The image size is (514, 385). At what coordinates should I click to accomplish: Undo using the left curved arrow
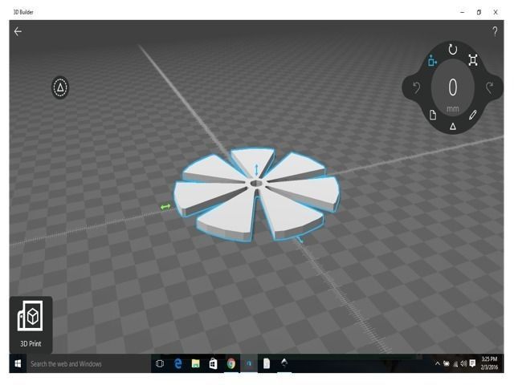(x=416, y=87)
